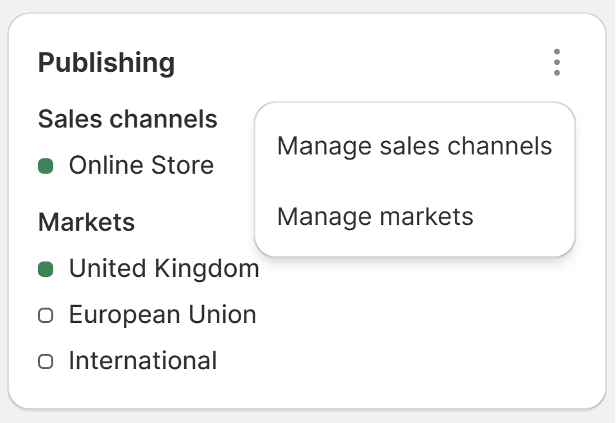
Task: Choose Manage markets from the dropdown menu
Action: [x=375, y=217]
